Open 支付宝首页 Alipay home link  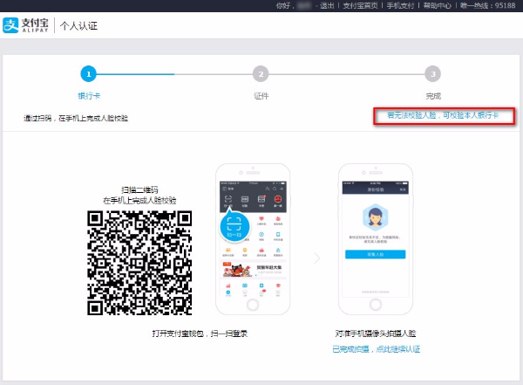[361, 5]
